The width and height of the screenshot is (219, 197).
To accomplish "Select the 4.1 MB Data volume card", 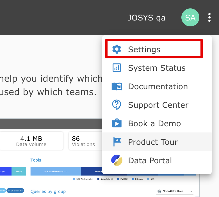I will pos(31,141).
